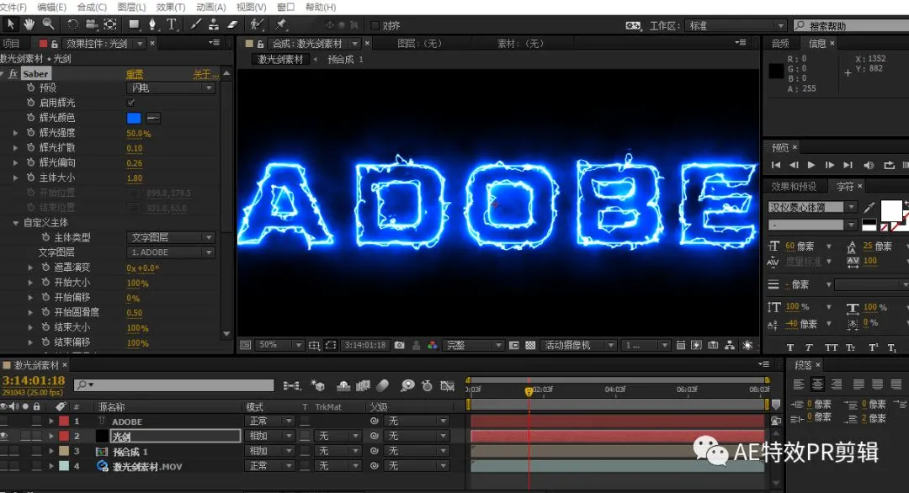Toggle the 启用辉光 checkbox
Viewport: 909px width, 493px height.
pyautogui.click(x=131, y=103)
